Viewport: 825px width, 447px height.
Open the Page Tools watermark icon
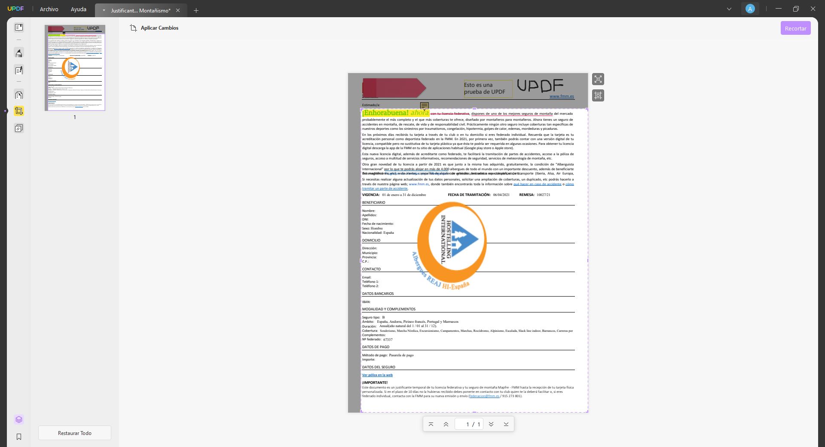[x=19, y=128]
